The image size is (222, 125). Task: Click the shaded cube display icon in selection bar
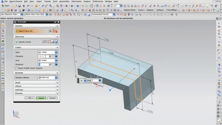[x=89, y=15]
